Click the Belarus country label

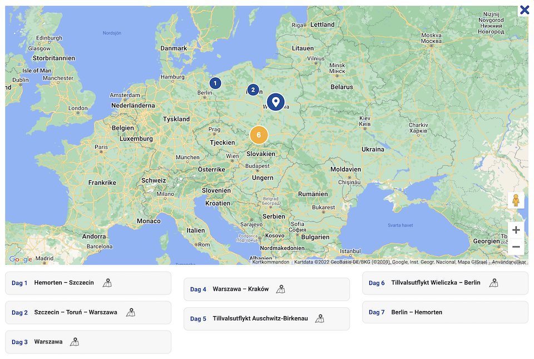pyautogui.click(x=342, y=87)
